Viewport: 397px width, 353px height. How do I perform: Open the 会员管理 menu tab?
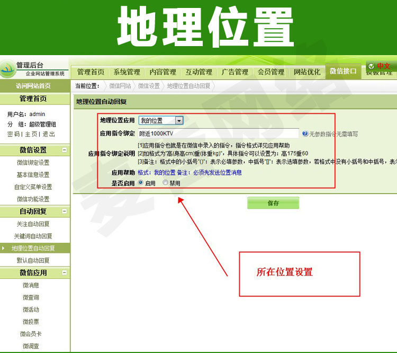coord(271,72)
